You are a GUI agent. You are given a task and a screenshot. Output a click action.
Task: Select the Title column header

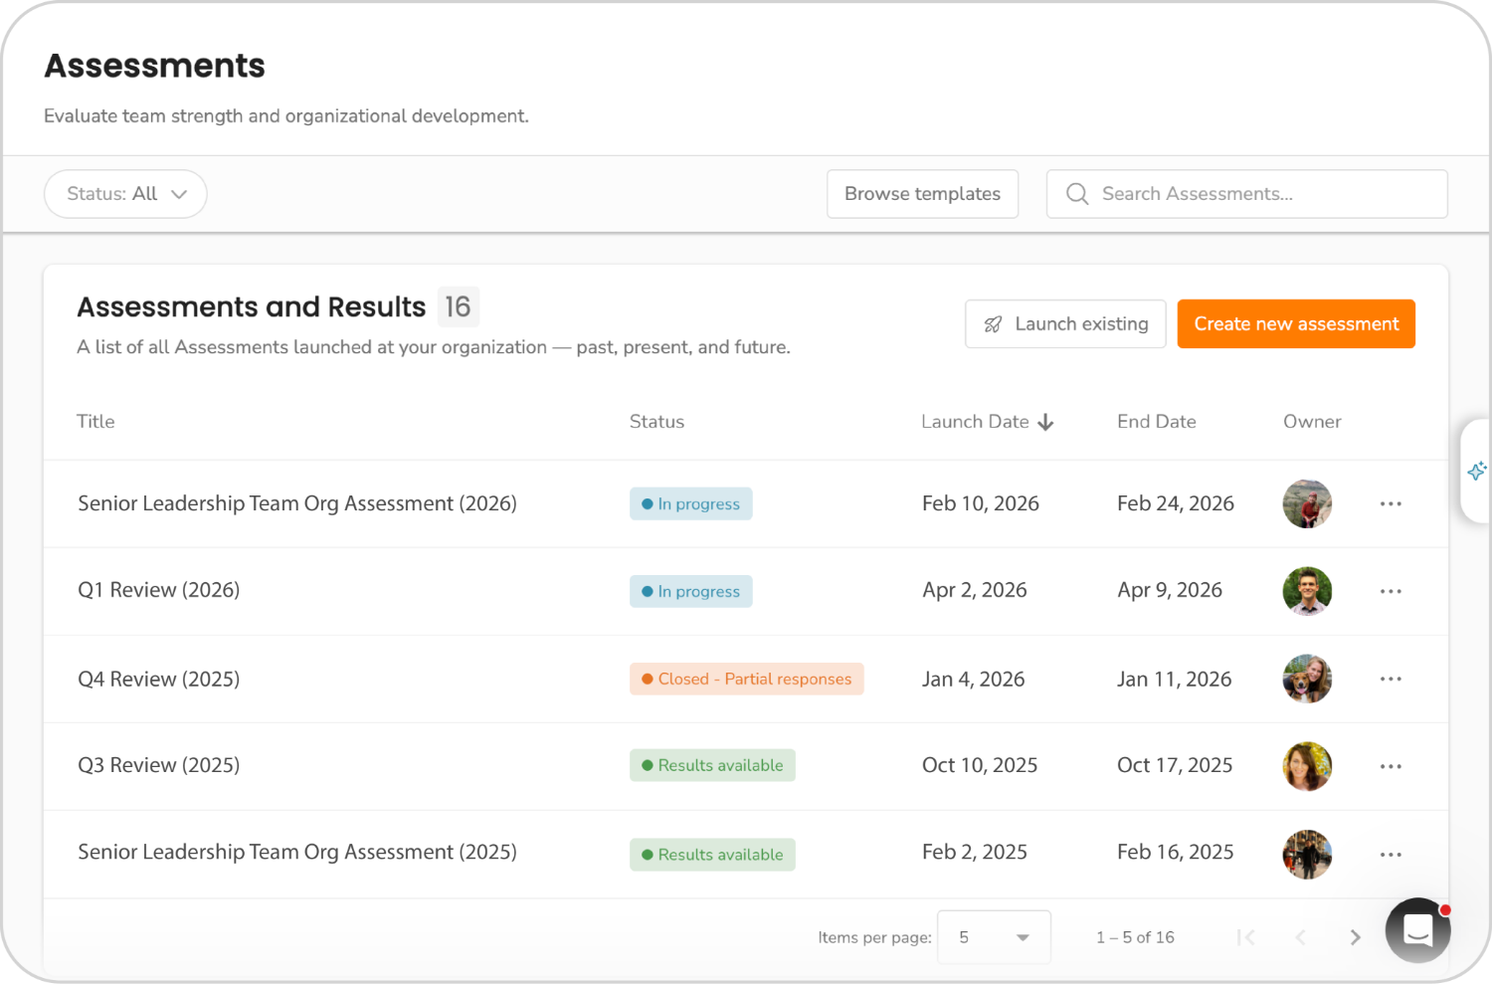pyautogui.click(x=95, y=422)
